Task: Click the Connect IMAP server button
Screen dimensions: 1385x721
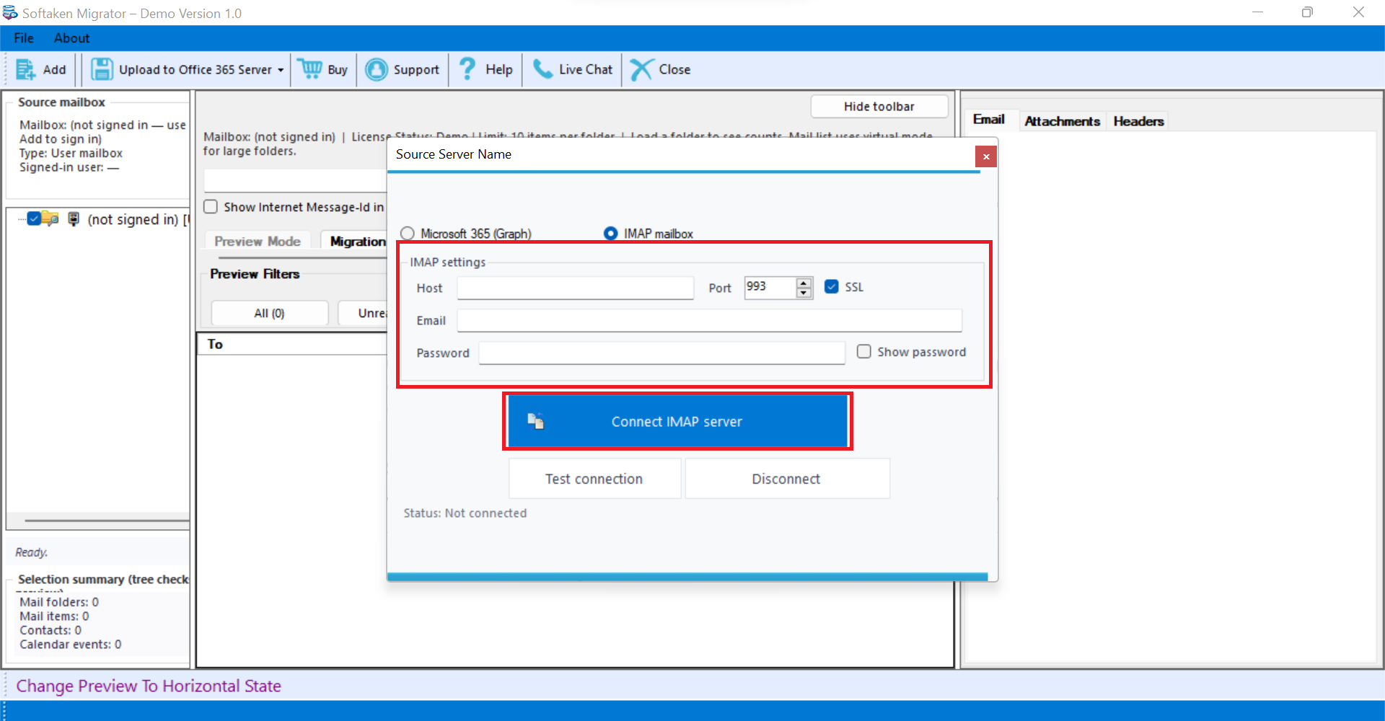Action: (x=677, y=421)
